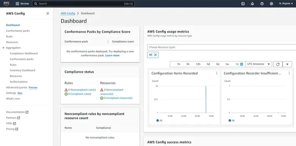296x146 pixels.
Task: Click the Compliance score column header
Action: 123,41
